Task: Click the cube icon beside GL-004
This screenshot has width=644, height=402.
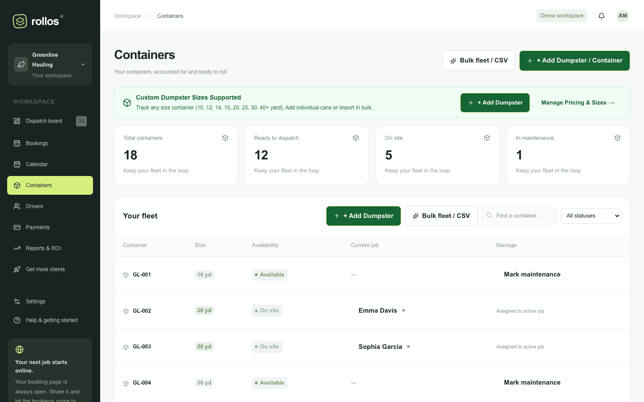Action: (x=126, y=383)
